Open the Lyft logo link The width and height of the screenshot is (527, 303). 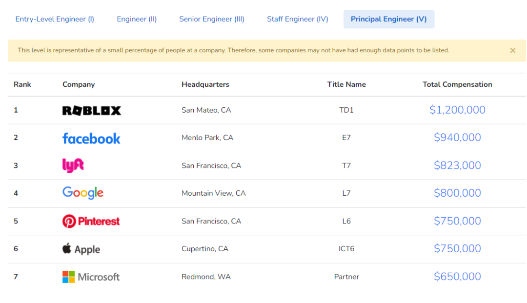(73, 165)
